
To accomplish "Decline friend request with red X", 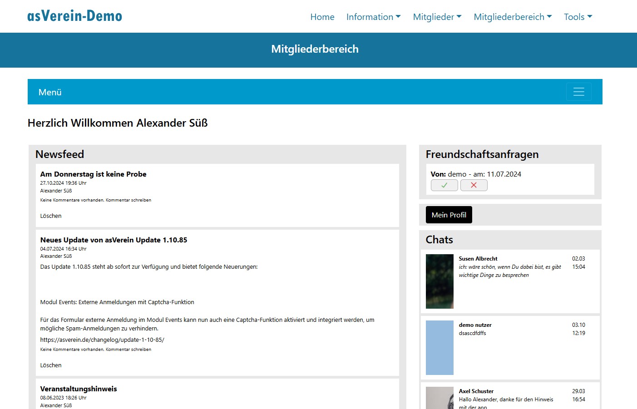I will tap(474, 185).
